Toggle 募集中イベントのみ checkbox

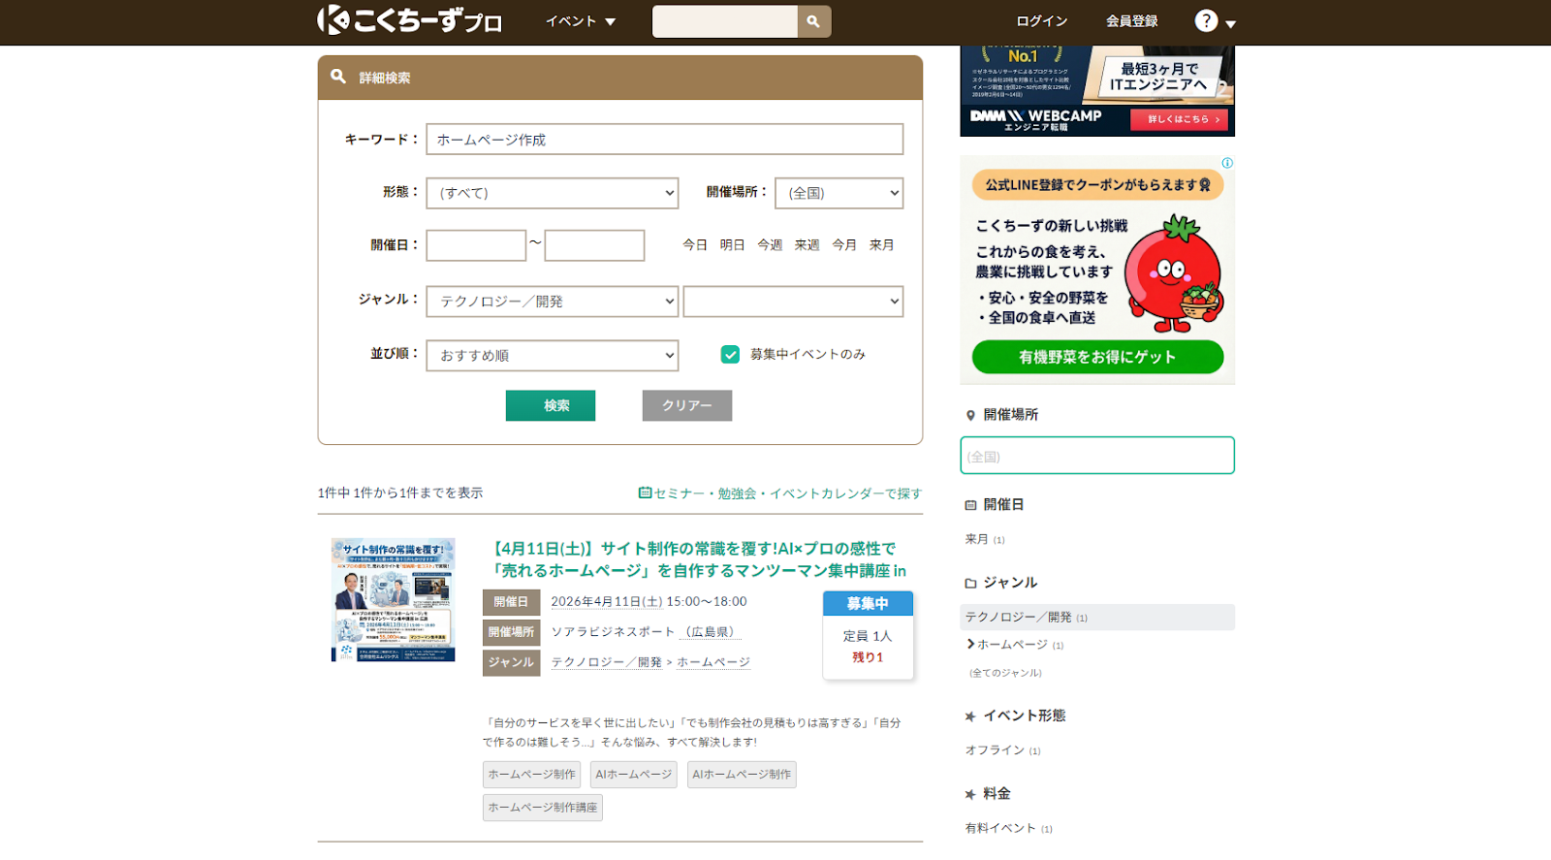coord(731,355)
